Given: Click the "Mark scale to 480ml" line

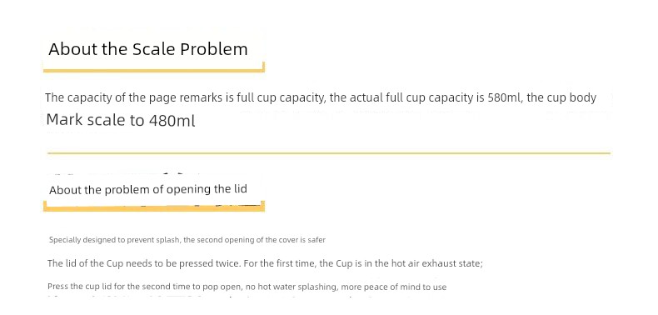Looking at the screenshot, I should click(x=121, y=121).
